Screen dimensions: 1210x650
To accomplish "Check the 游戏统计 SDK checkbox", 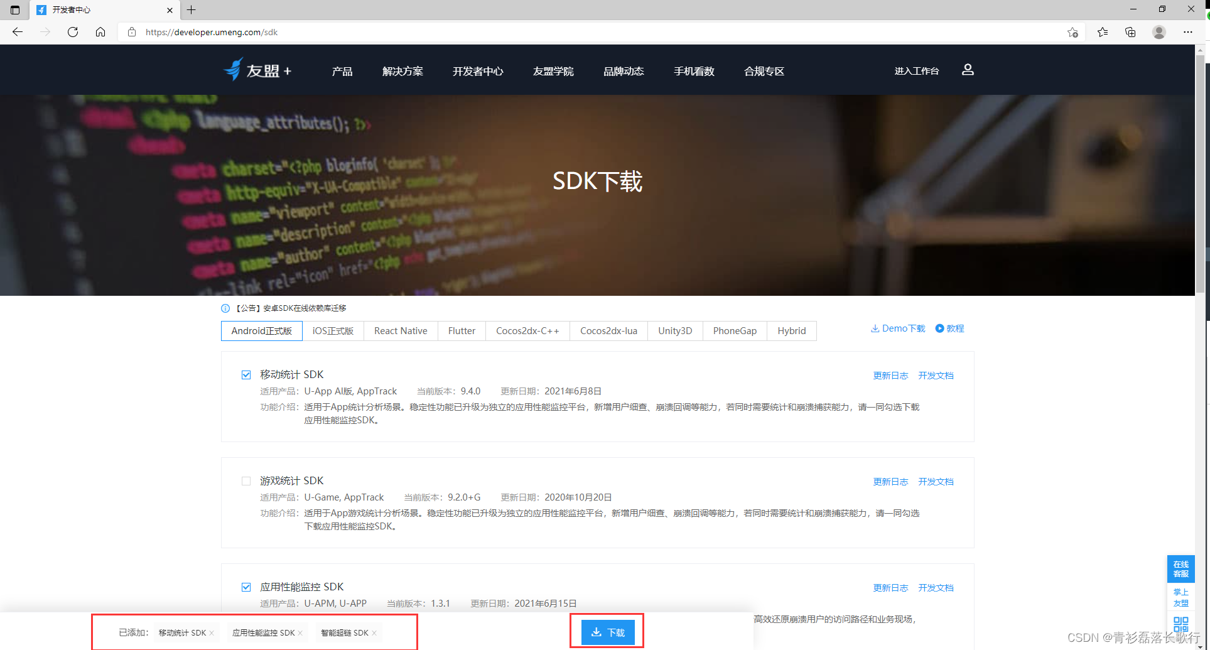I will (246, 480).
